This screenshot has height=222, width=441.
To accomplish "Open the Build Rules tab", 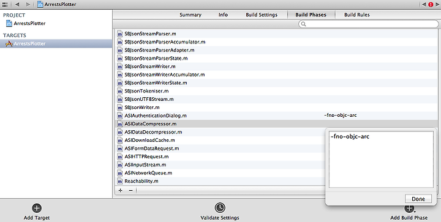I will (x=357, y=15).
